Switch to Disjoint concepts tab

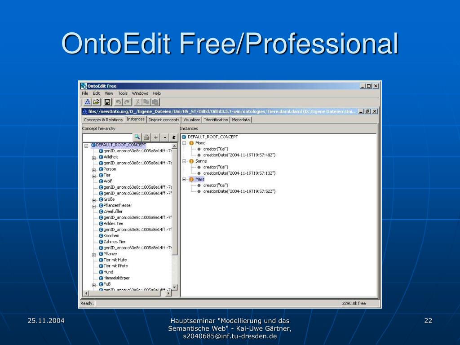164,119
